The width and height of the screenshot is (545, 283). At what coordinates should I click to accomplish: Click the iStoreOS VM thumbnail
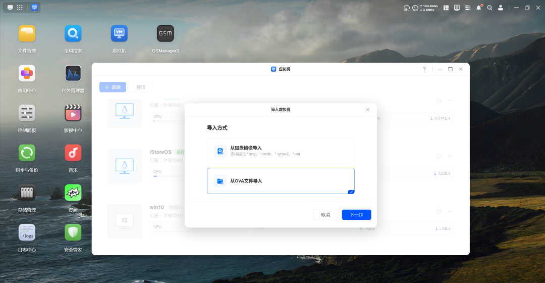click(x=125, y=166)
